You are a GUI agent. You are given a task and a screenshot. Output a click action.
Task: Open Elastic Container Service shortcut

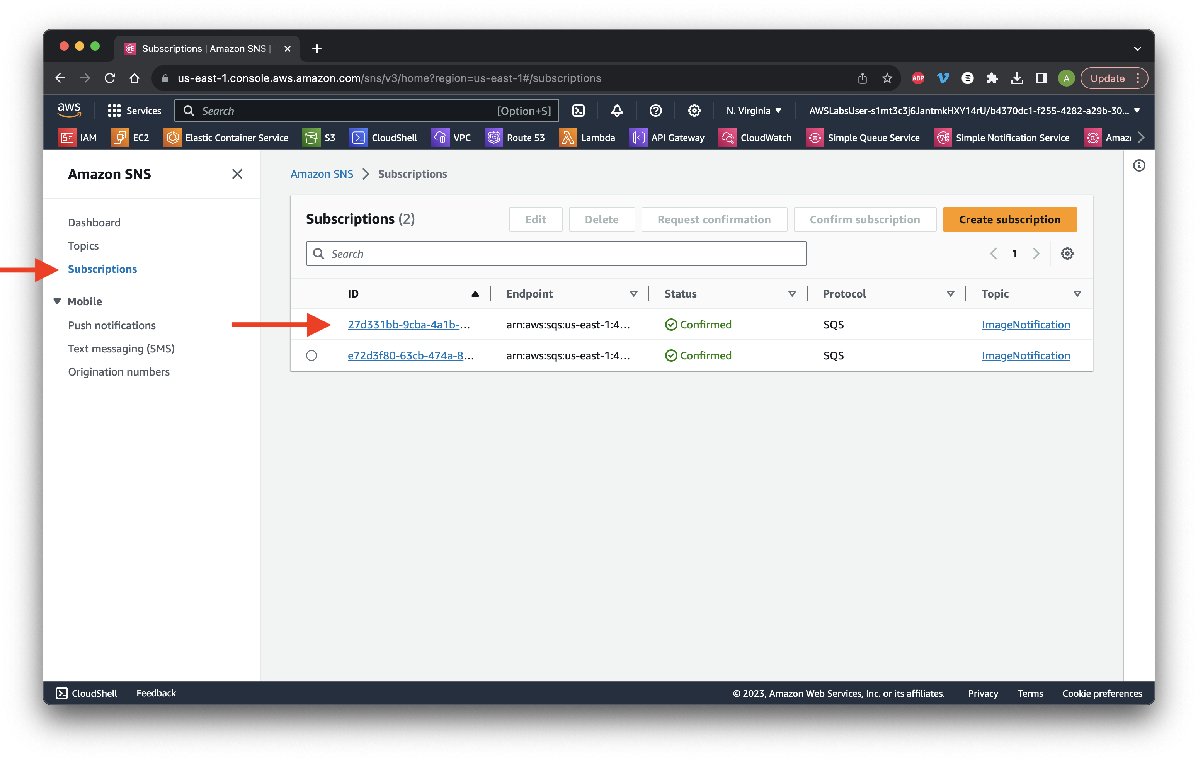point(226,138)
